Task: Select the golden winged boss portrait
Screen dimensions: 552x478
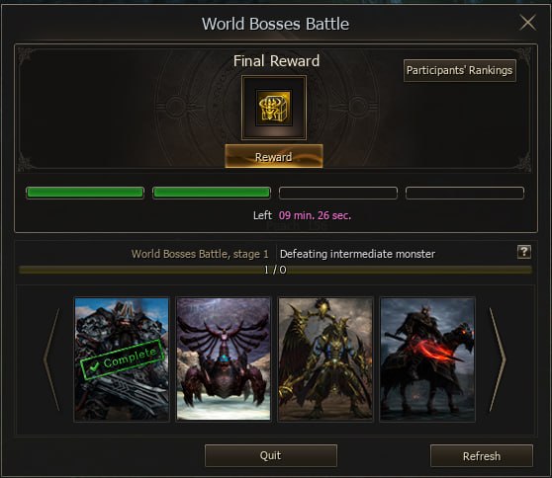Action: click(325, 359)
